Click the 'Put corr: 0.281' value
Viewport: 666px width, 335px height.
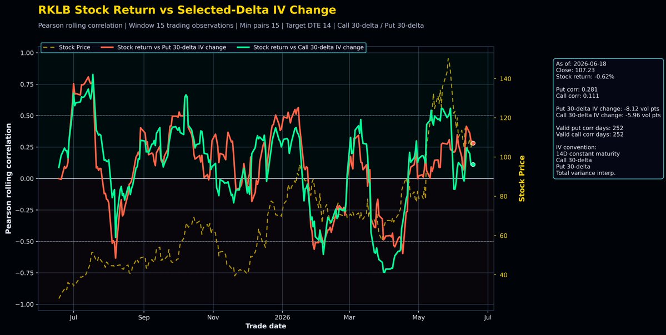[x=578, y=89]
